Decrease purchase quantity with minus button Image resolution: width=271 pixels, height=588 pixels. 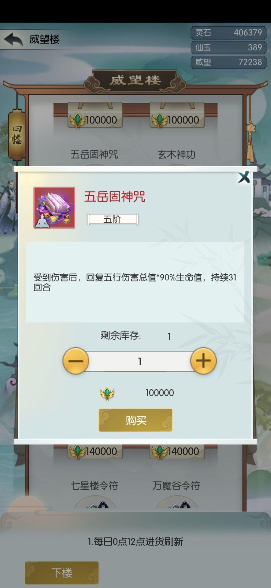click(76, 361)
